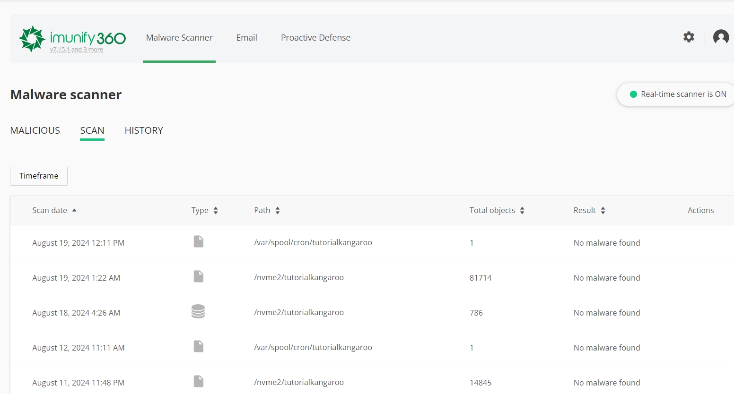This screenshot has width=734, height=394.
Task: Open the version link v7.15.1 and 3 more
Action: coord(76,49)
